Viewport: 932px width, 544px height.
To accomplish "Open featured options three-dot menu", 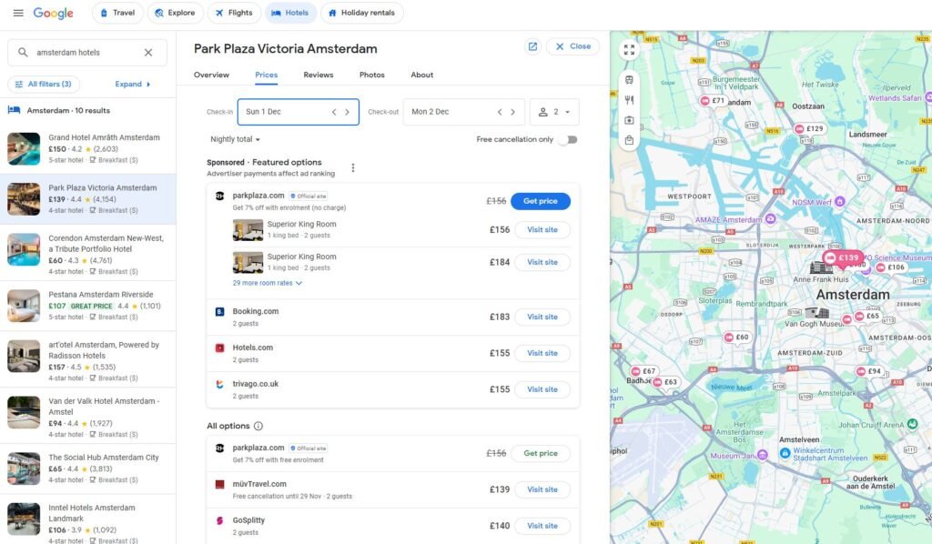I will [x=353, y=167].
